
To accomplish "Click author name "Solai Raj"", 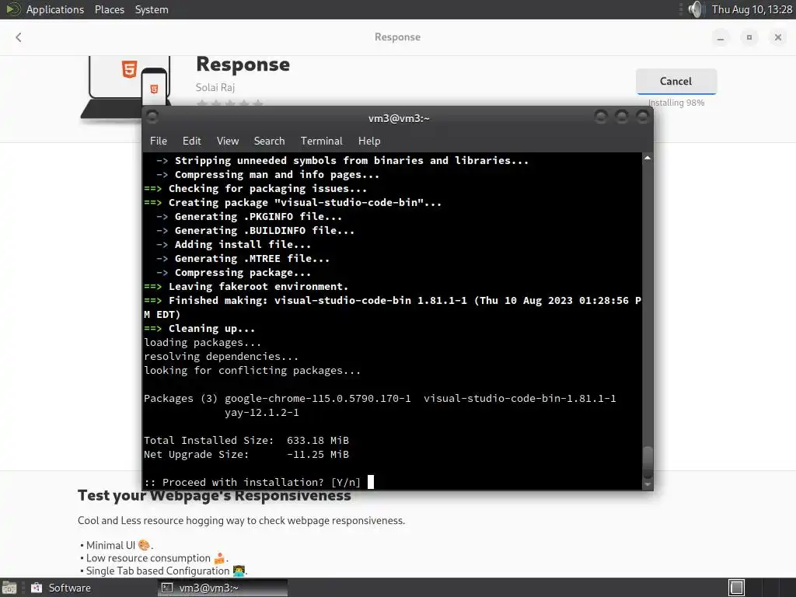I will [215, 87].
